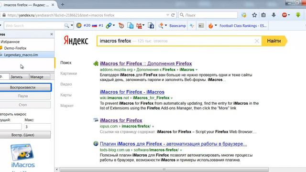Open Football Class Rankings bookmark

(243, 25)
